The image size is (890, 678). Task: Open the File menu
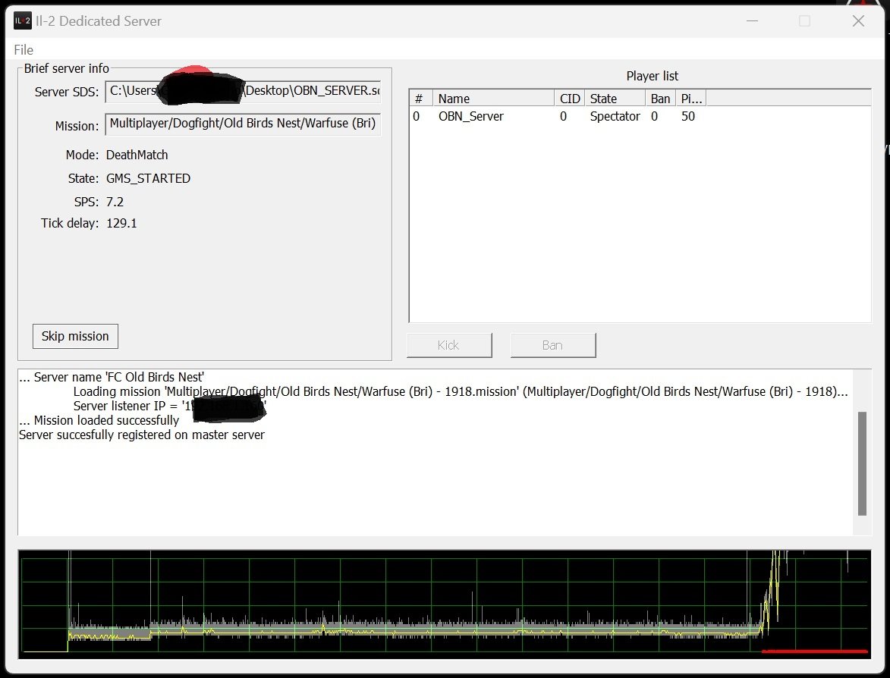(x=24, y=50)
